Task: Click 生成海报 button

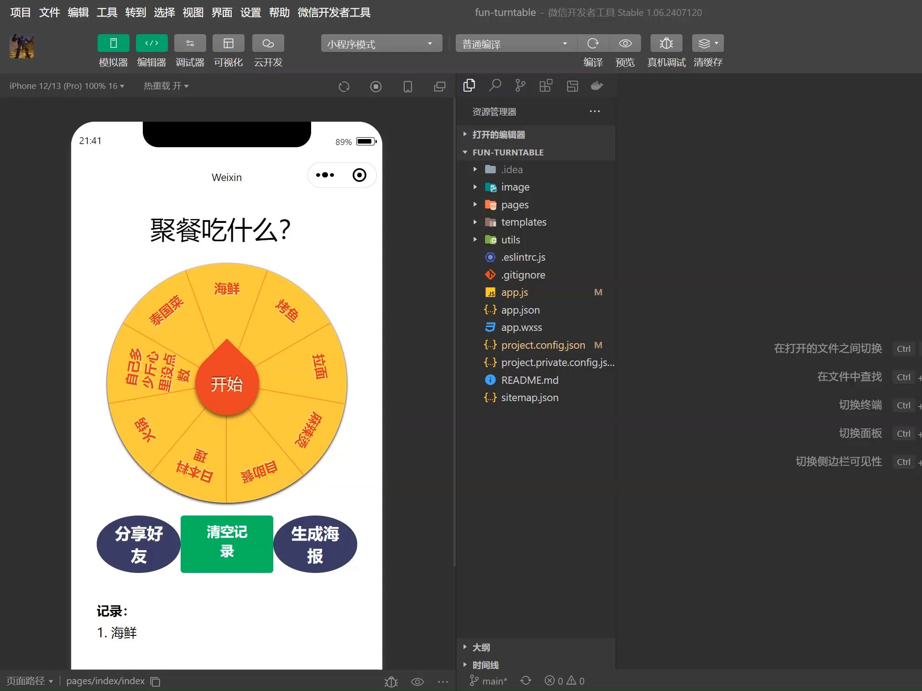Action: [315, 544]
